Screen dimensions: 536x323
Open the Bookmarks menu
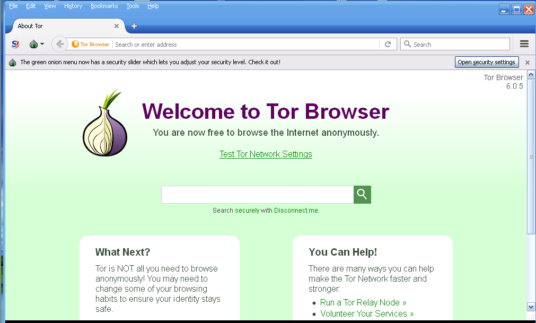click(x=104, y=6)
